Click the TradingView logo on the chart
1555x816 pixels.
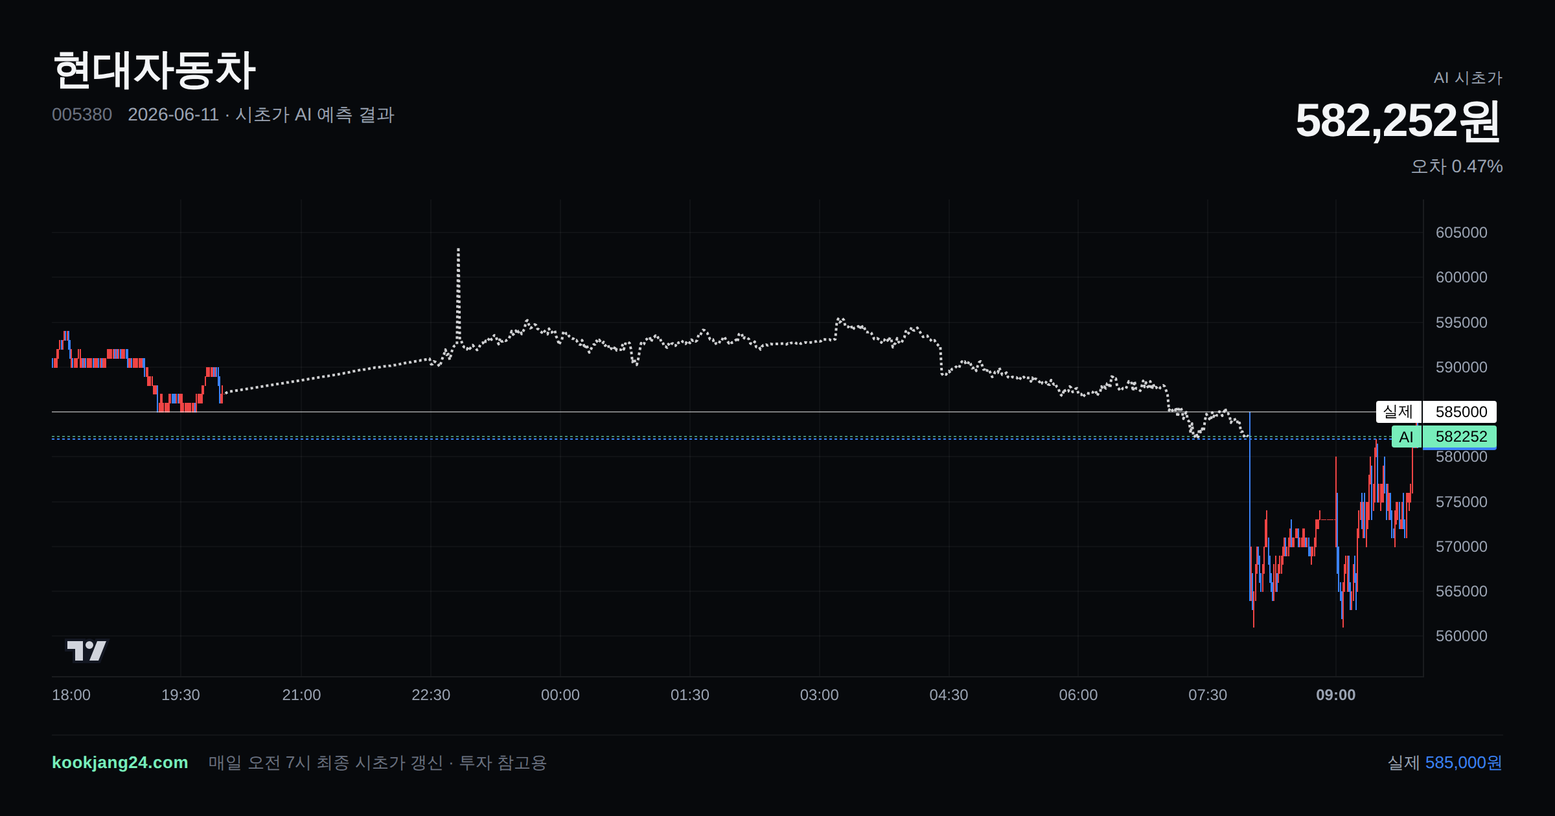[87, 650]
